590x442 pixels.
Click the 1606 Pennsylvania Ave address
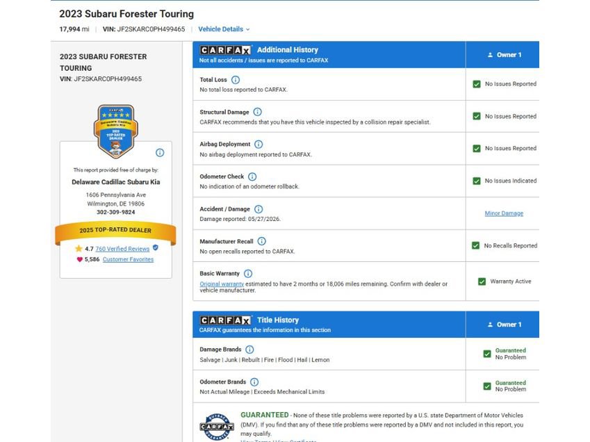(x=116, y=195)
